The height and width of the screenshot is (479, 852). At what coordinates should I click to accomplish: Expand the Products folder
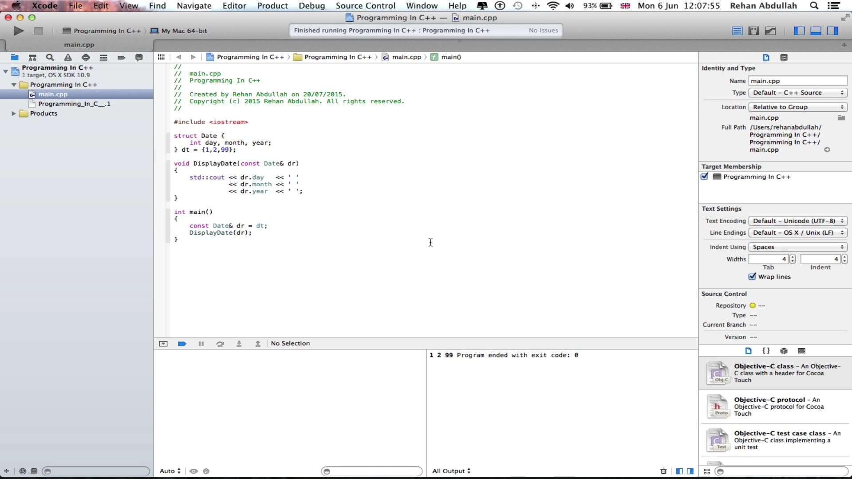[x=14, y=114]
